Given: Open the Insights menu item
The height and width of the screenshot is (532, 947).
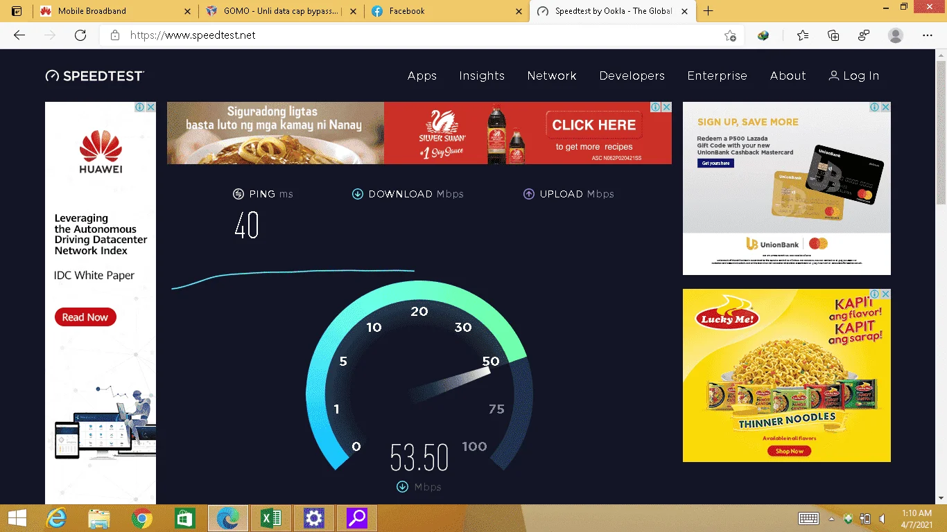Looking at the screenshot, I should [482, 76].
